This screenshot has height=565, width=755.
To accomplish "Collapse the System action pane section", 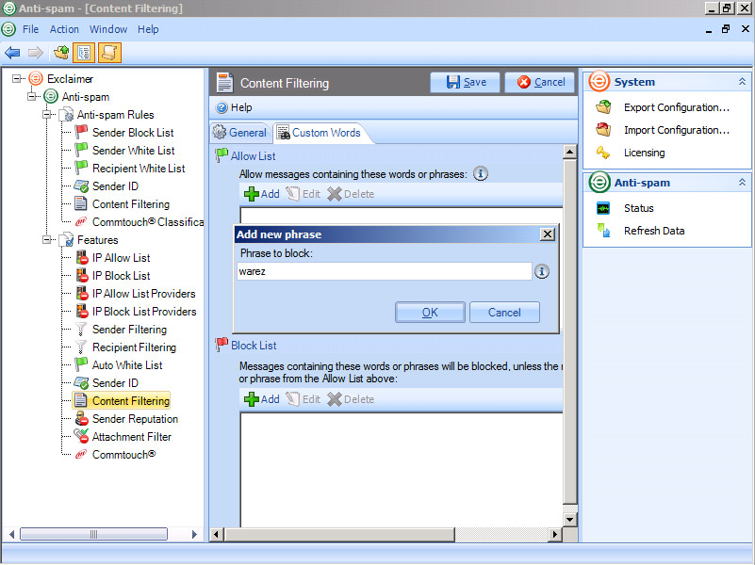I will (742, 82).
